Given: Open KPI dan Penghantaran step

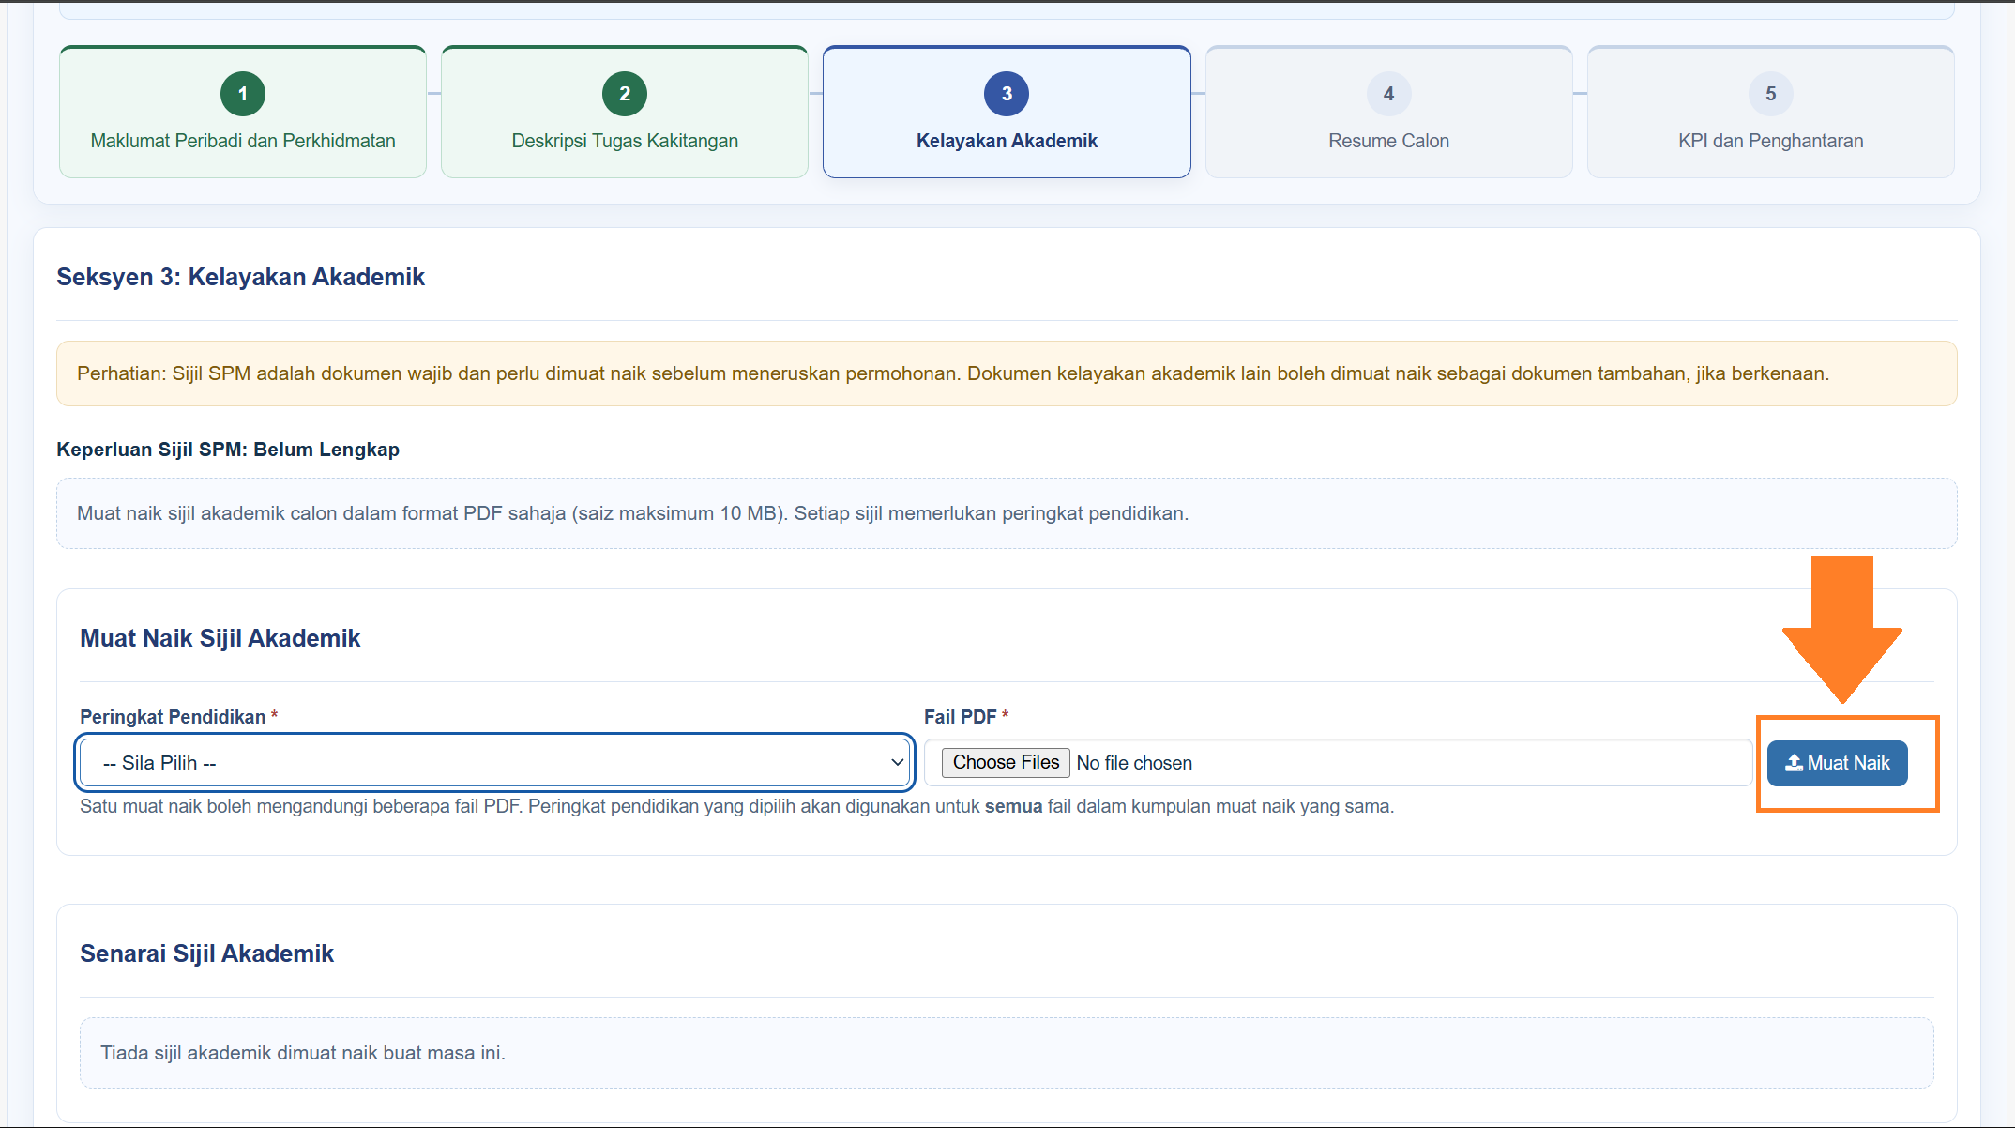Looking at the screenshot, I should [x=1770, y=113].
